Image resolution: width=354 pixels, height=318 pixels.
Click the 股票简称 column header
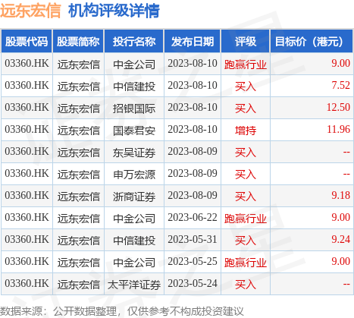(x=78, y=42)
